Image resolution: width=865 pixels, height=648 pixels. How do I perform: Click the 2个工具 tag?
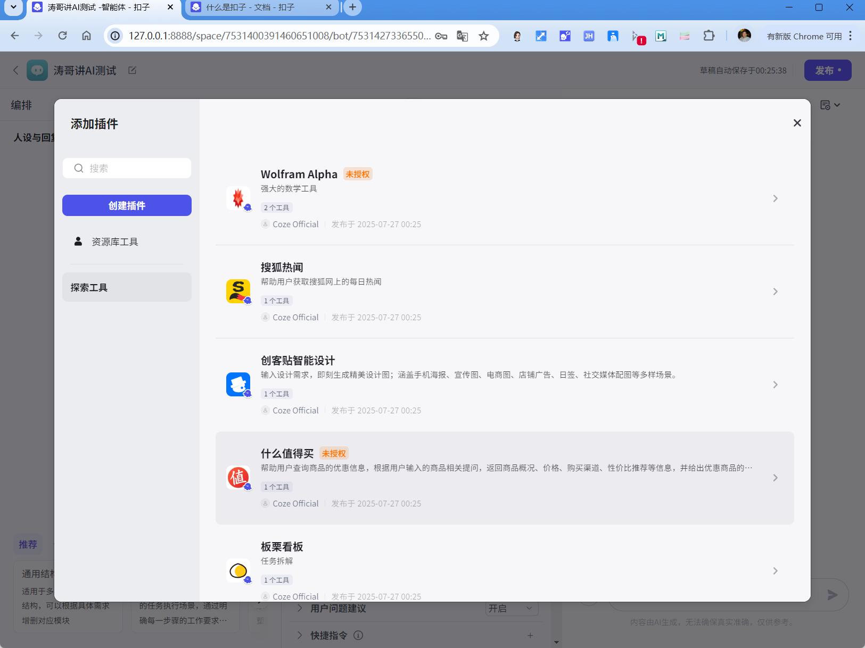(277, 207)
